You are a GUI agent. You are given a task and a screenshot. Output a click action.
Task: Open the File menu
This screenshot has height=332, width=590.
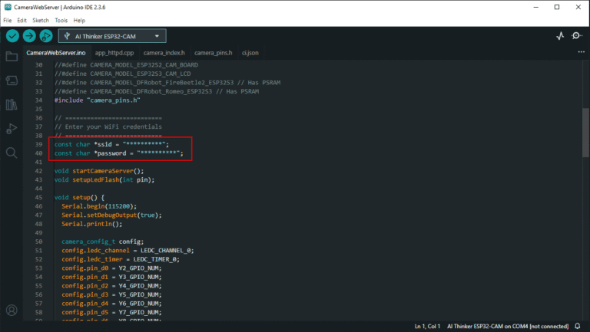pyautogui.click(x=8, y=20)
